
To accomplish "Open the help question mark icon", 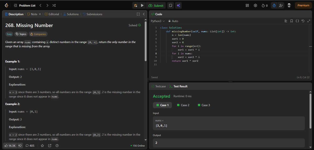I will point(57,146).
